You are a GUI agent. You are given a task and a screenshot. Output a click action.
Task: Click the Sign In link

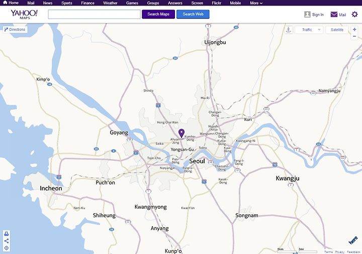point(318,15)
